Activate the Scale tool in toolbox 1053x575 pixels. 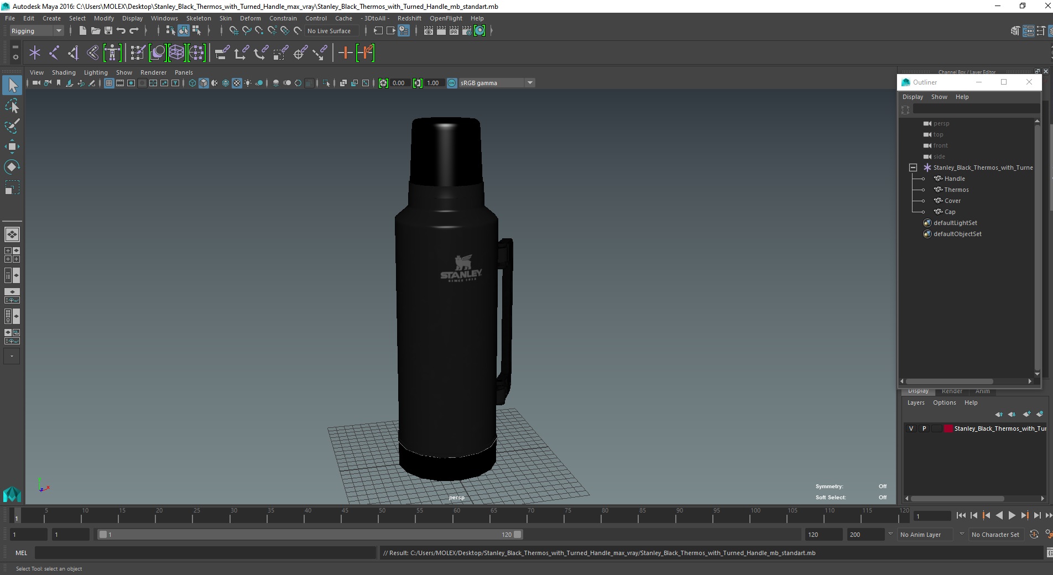click(12, 187)
